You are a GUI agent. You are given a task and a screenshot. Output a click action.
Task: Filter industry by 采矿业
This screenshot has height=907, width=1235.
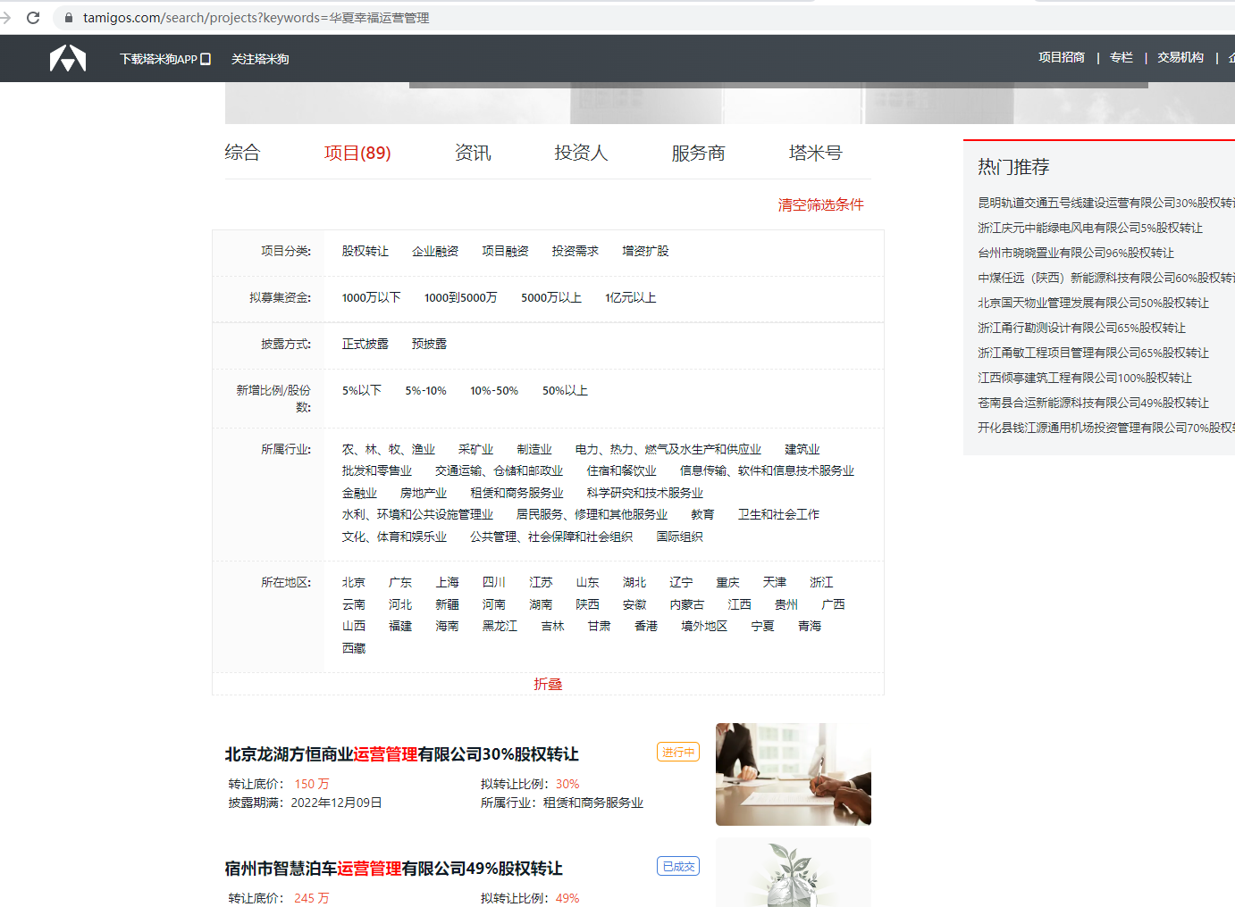[475, 449]
